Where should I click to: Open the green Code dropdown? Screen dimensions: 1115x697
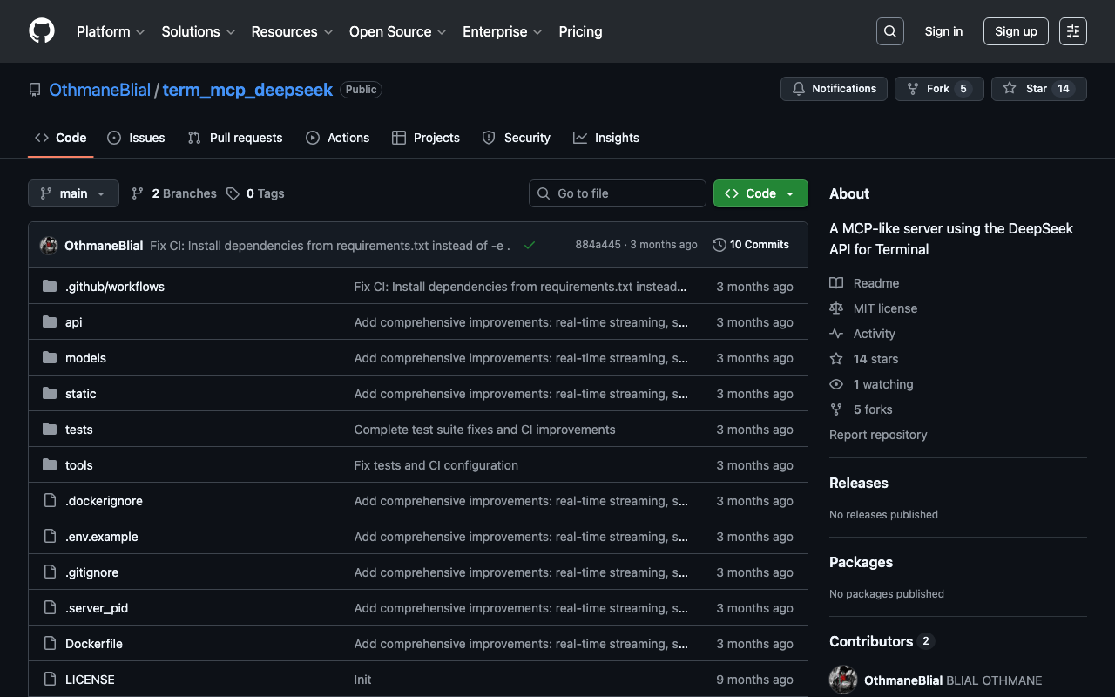click(x=760, y=193)
